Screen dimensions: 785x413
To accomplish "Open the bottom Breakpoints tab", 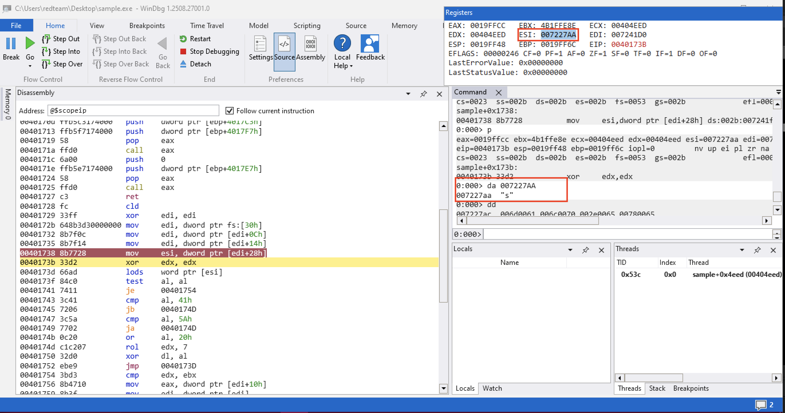I will pyautogui.click(x=691, y=388).
